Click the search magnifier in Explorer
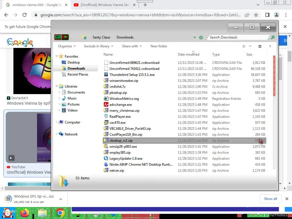292x219 pixels. pyautogui.click(x=273, y=37)
